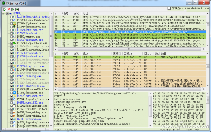Image resolution: width=211 pixels, height=132 pixels.
Task: Click the 数据 column header
Action: (183, 53)
